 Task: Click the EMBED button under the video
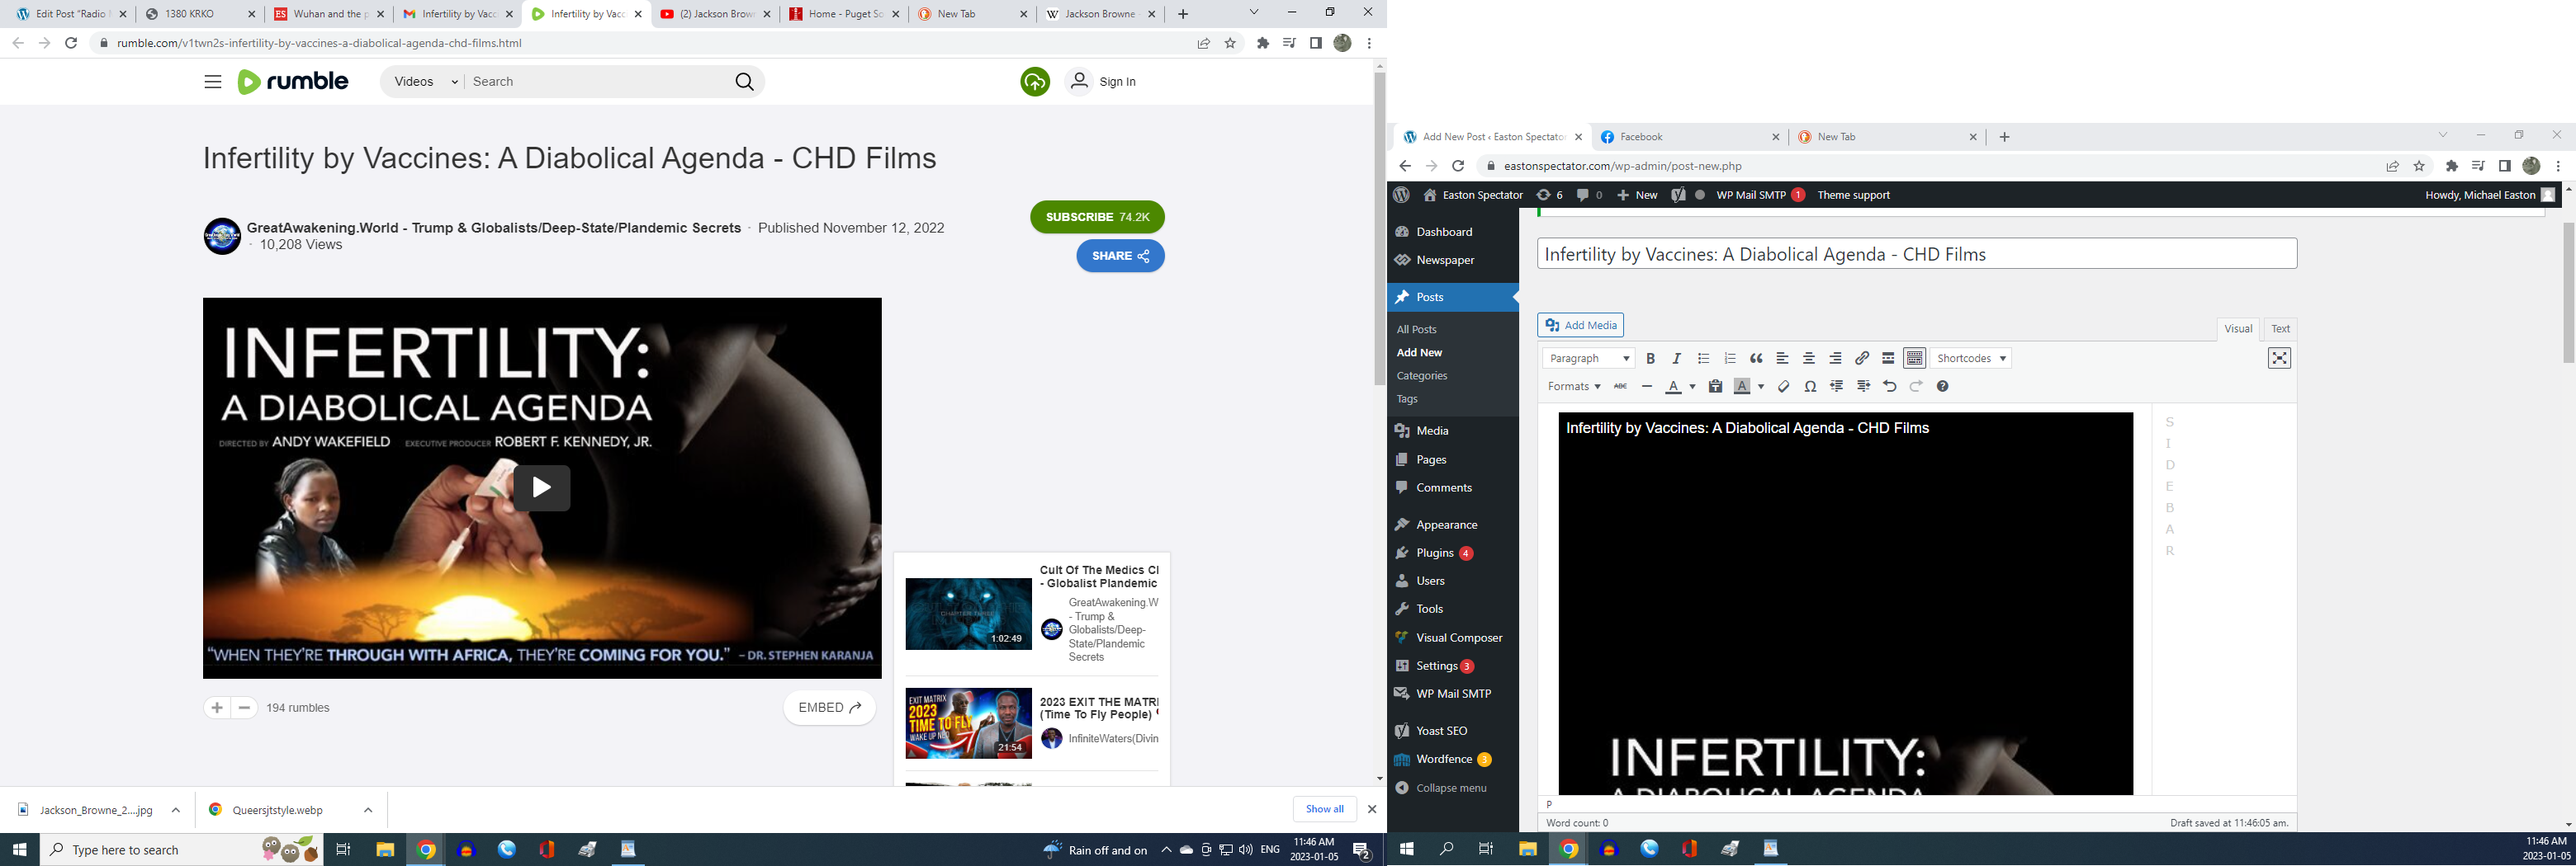pos(829,707)
